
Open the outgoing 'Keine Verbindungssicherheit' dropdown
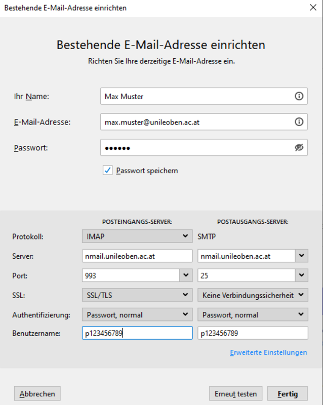tap(252, 295)
